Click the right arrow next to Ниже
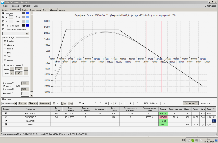The image size is (218, 143). [x=26, y=73]
